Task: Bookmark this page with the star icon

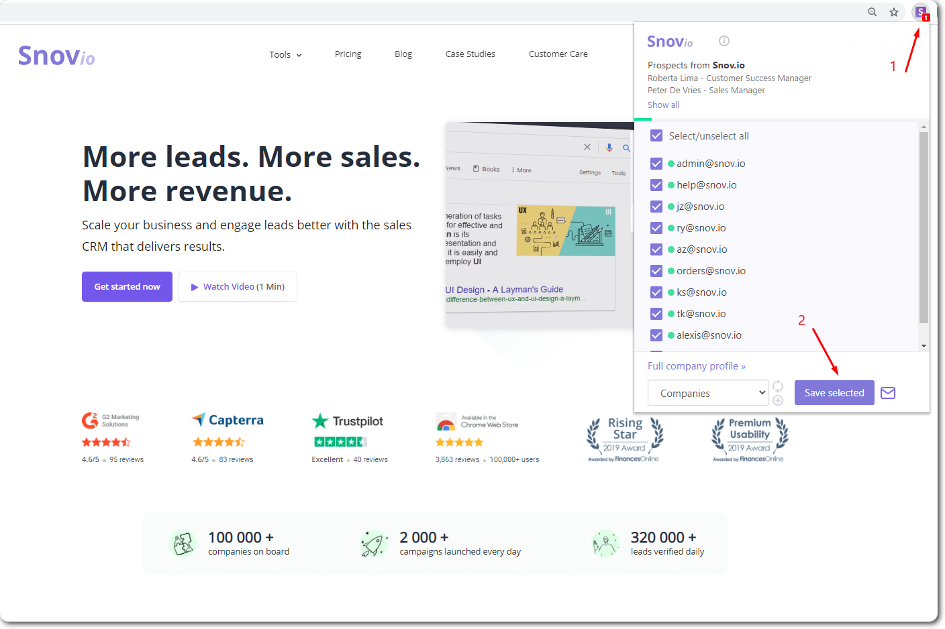Action: (x=894, y=12)
